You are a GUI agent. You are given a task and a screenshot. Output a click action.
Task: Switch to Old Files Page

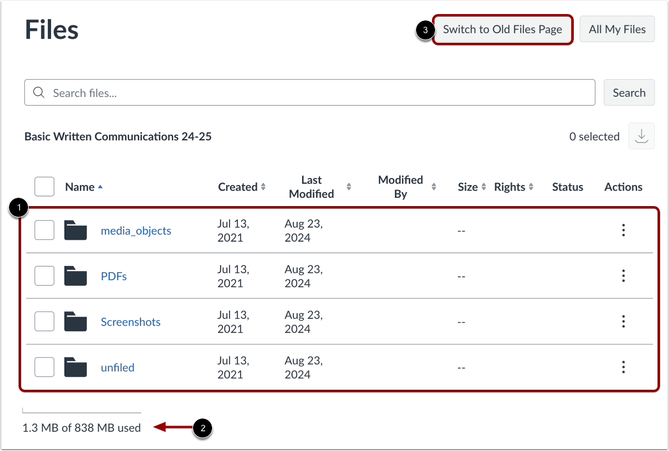tap(502, 29)
